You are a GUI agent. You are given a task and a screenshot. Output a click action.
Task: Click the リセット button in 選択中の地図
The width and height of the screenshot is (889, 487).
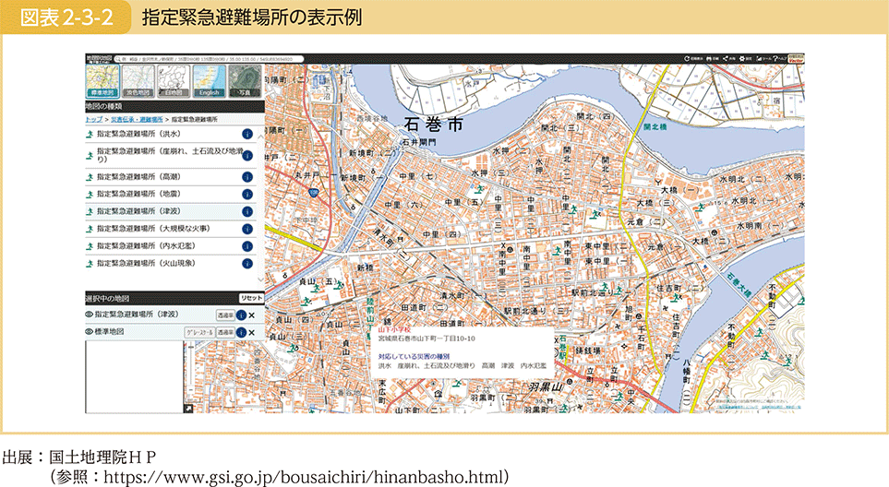(251, 299)
